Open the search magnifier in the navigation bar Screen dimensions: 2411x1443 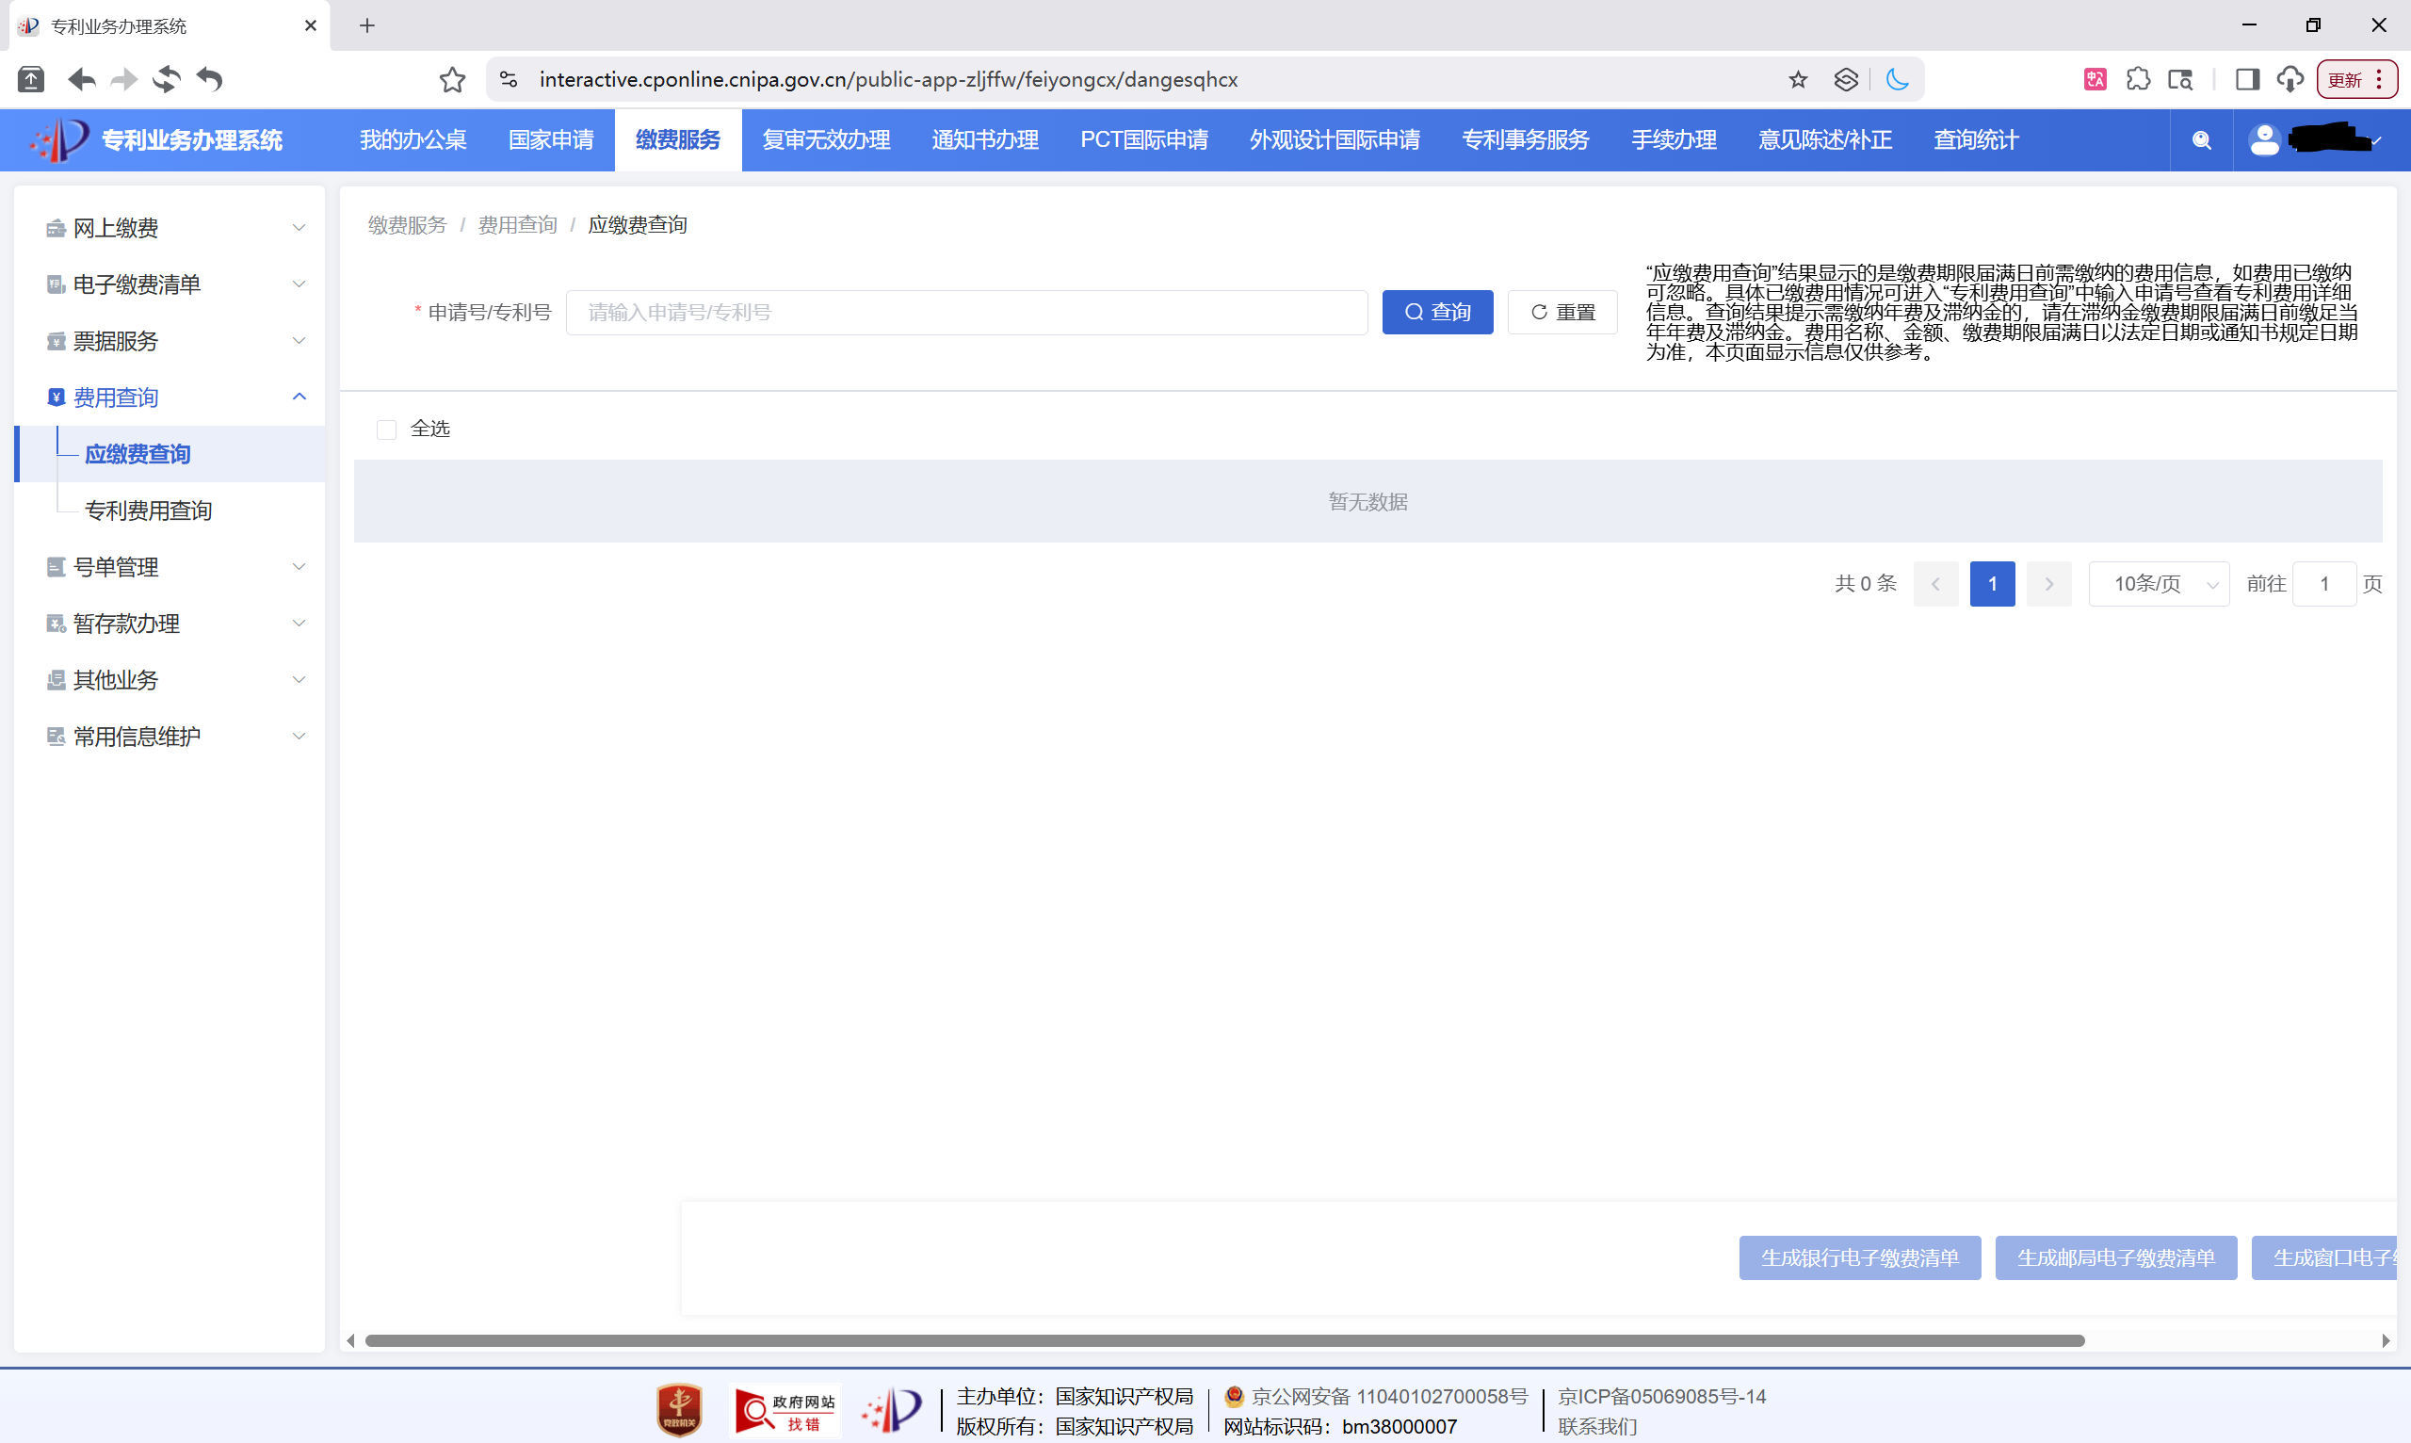[x=2201, y=140]
